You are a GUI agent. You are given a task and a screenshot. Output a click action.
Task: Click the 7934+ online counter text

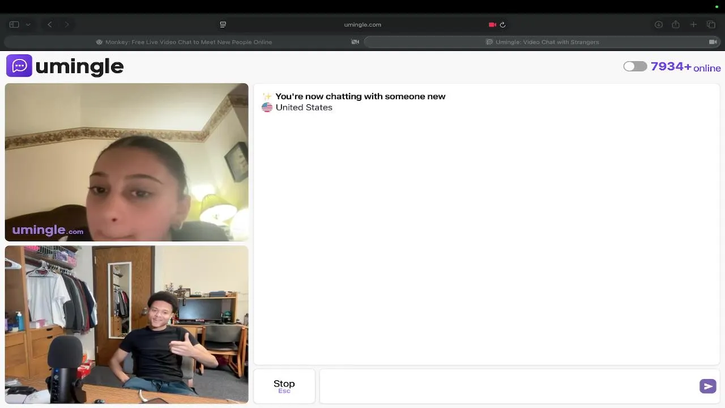686,67
